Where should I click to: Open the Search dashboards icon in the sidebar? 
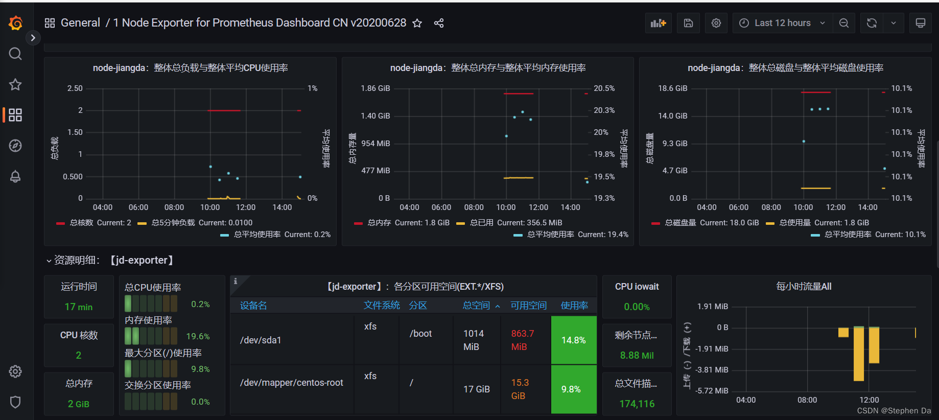coord(15,54)
